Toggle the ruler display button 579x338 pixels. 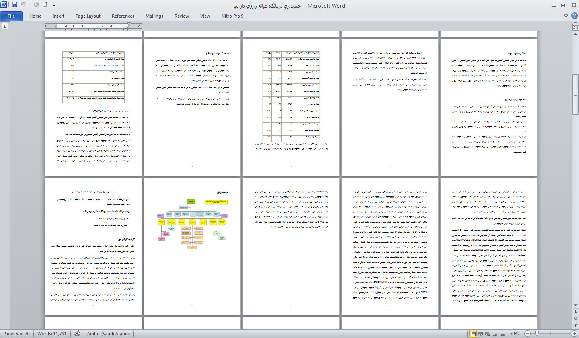click(575, 27)
